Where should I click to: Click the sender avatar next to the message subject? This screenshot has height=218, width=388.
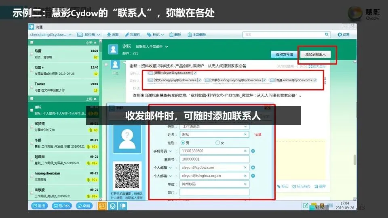[x=115, y=65]
